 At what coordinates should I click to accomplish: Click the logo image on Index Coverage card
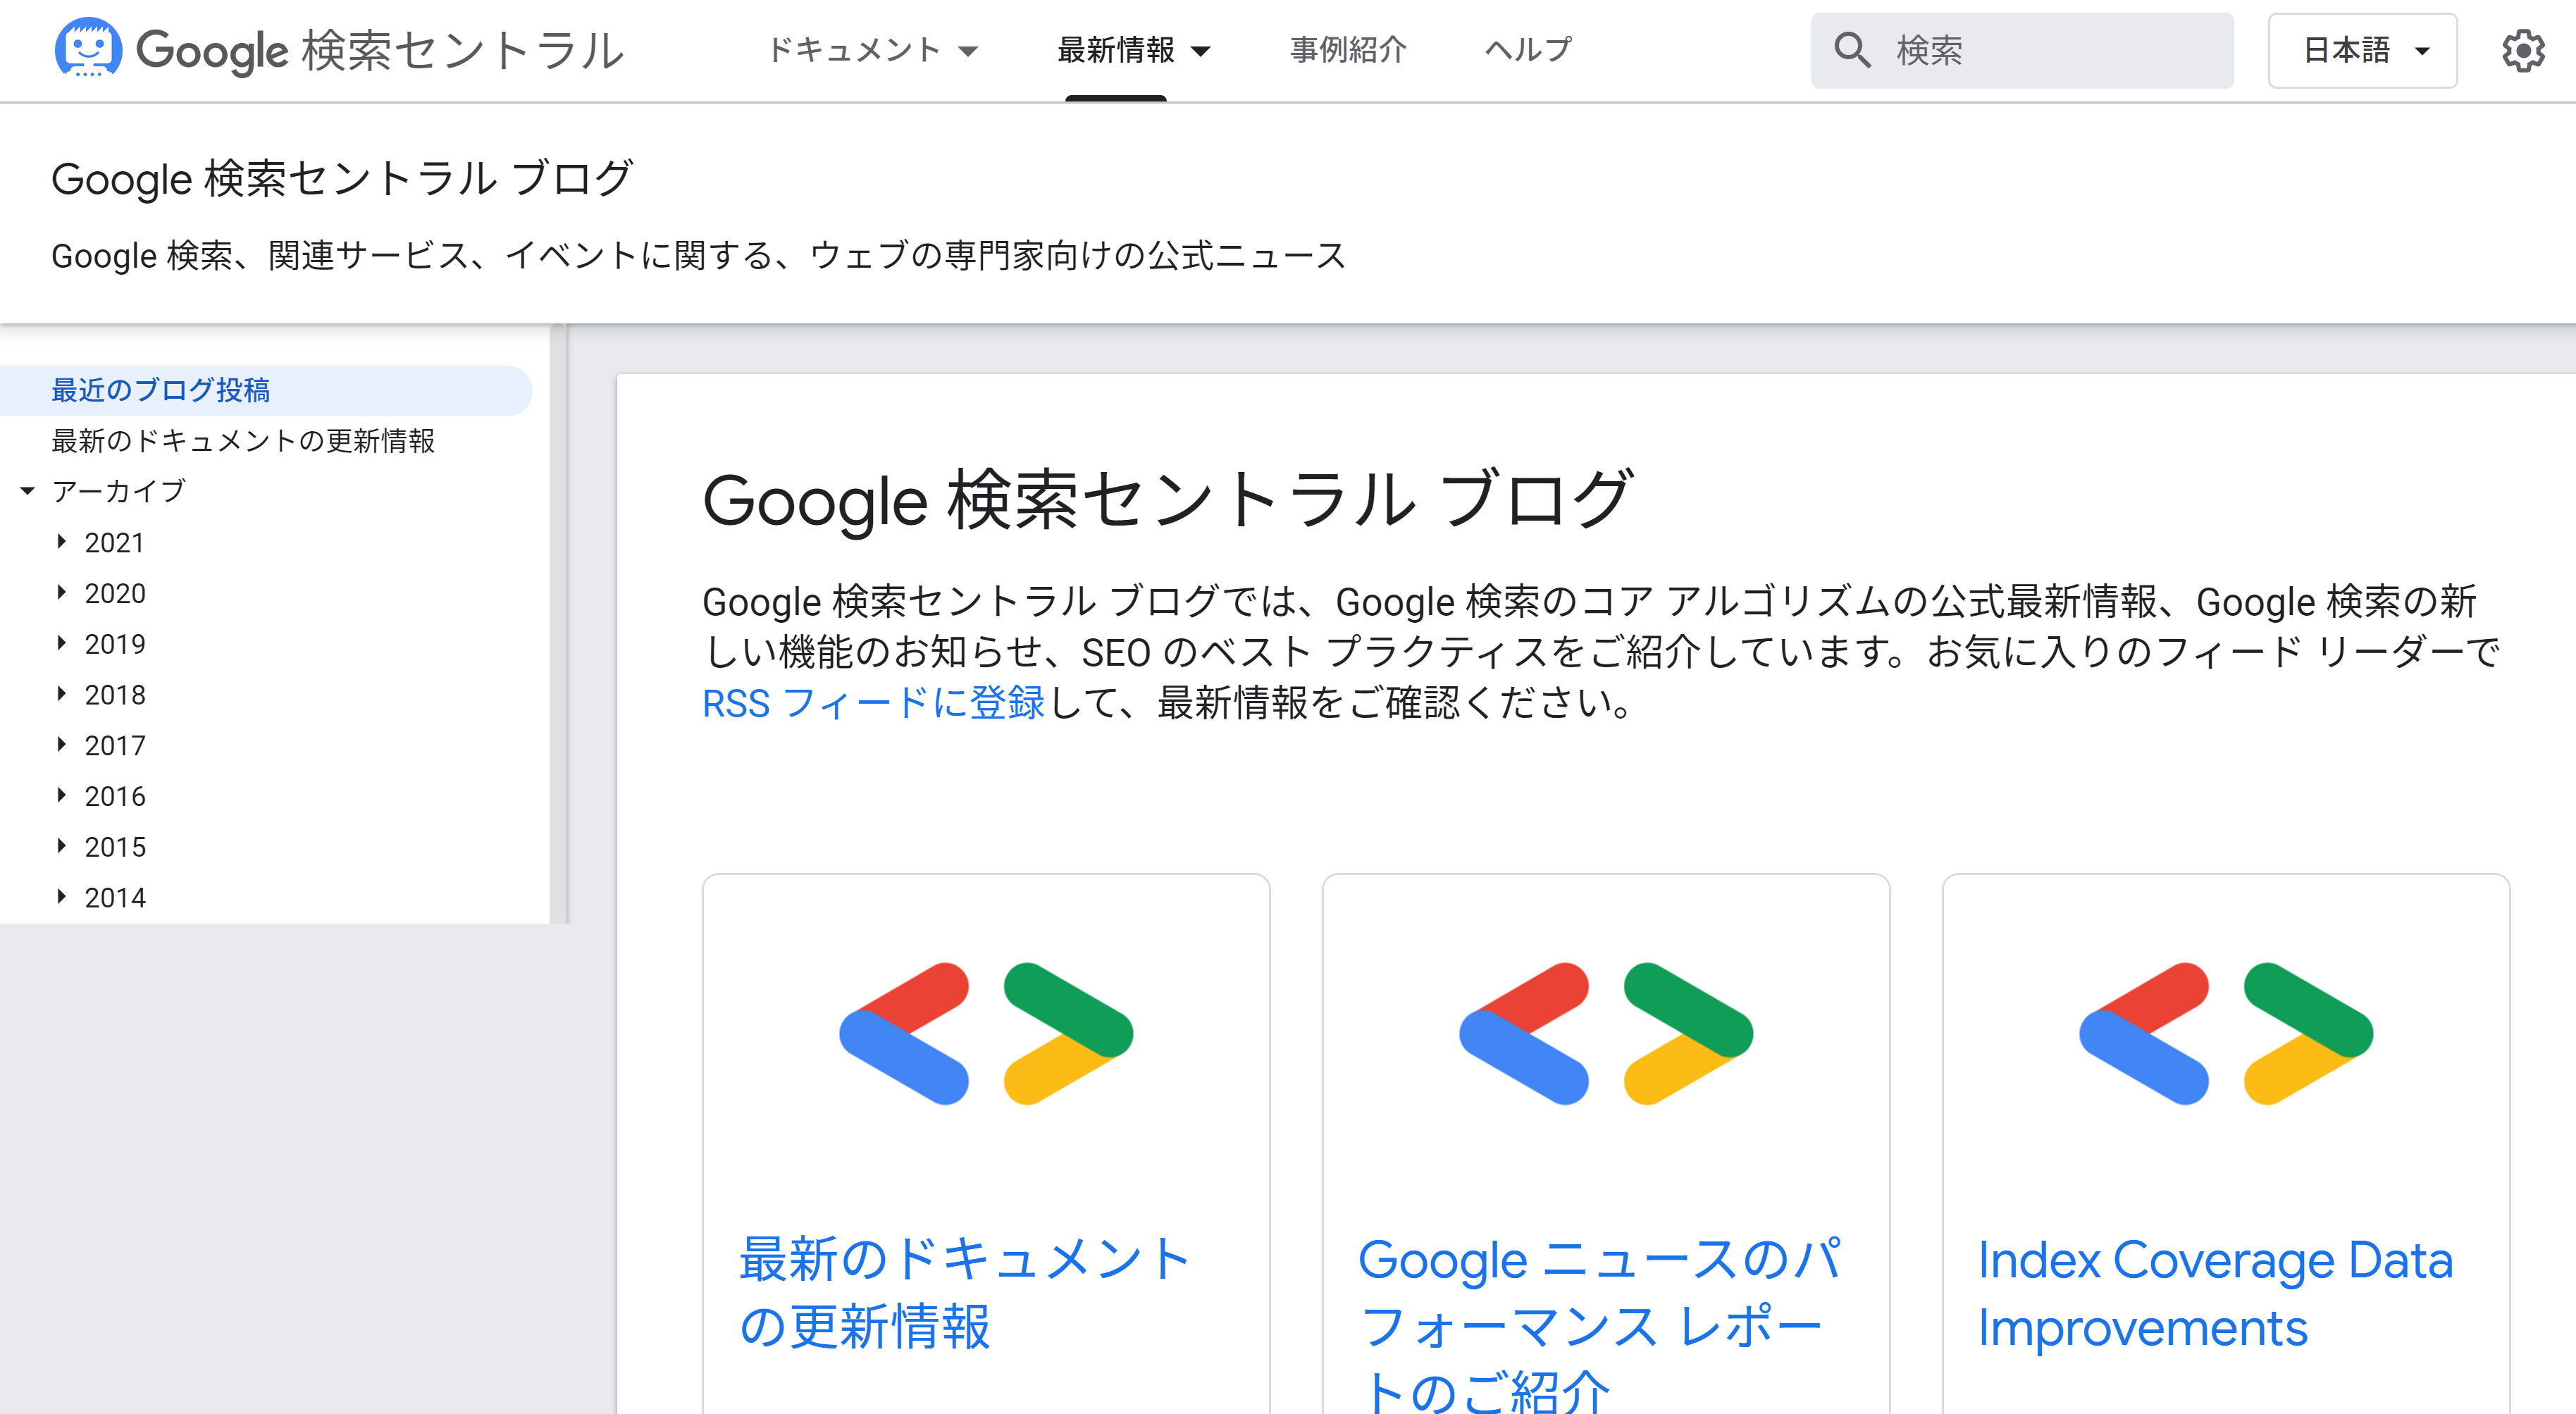click(x=2226, y=1033)
